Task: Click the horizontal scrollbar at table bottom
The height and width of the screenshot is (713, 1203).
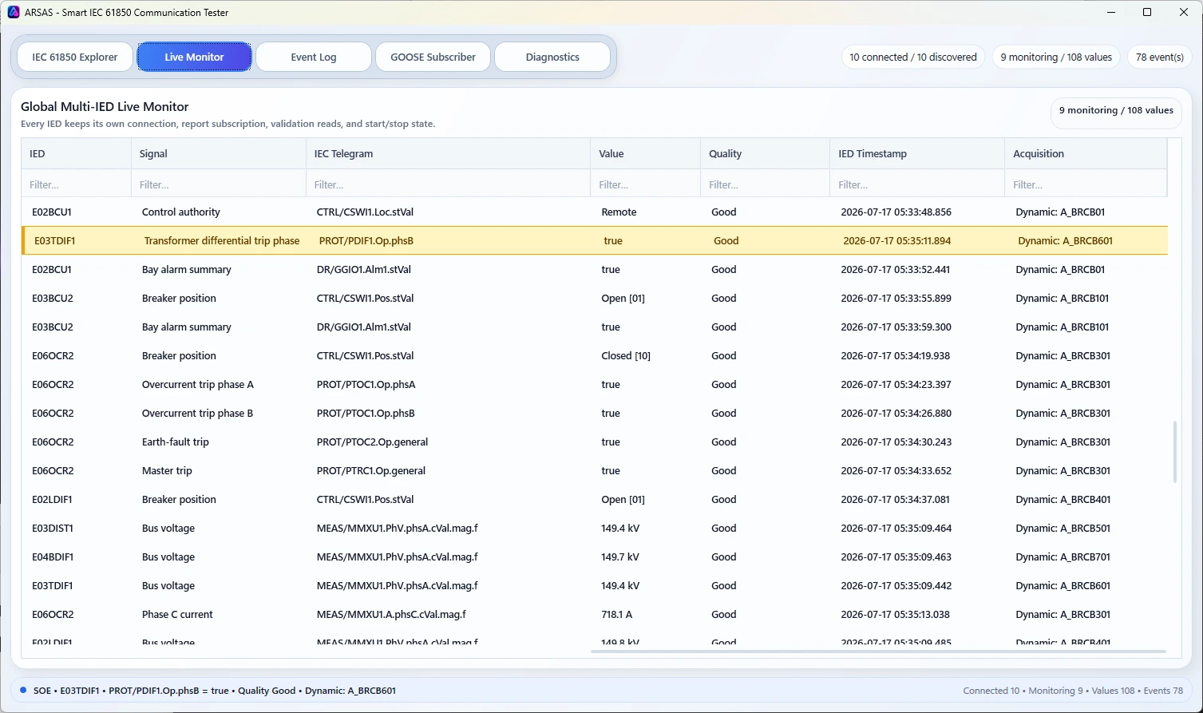Action: tap(878, 652)
